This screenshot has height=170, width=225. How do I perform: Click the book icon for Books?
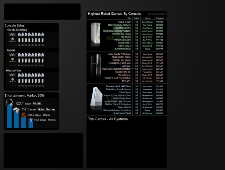pyautogui.click(x=24, y=115)
